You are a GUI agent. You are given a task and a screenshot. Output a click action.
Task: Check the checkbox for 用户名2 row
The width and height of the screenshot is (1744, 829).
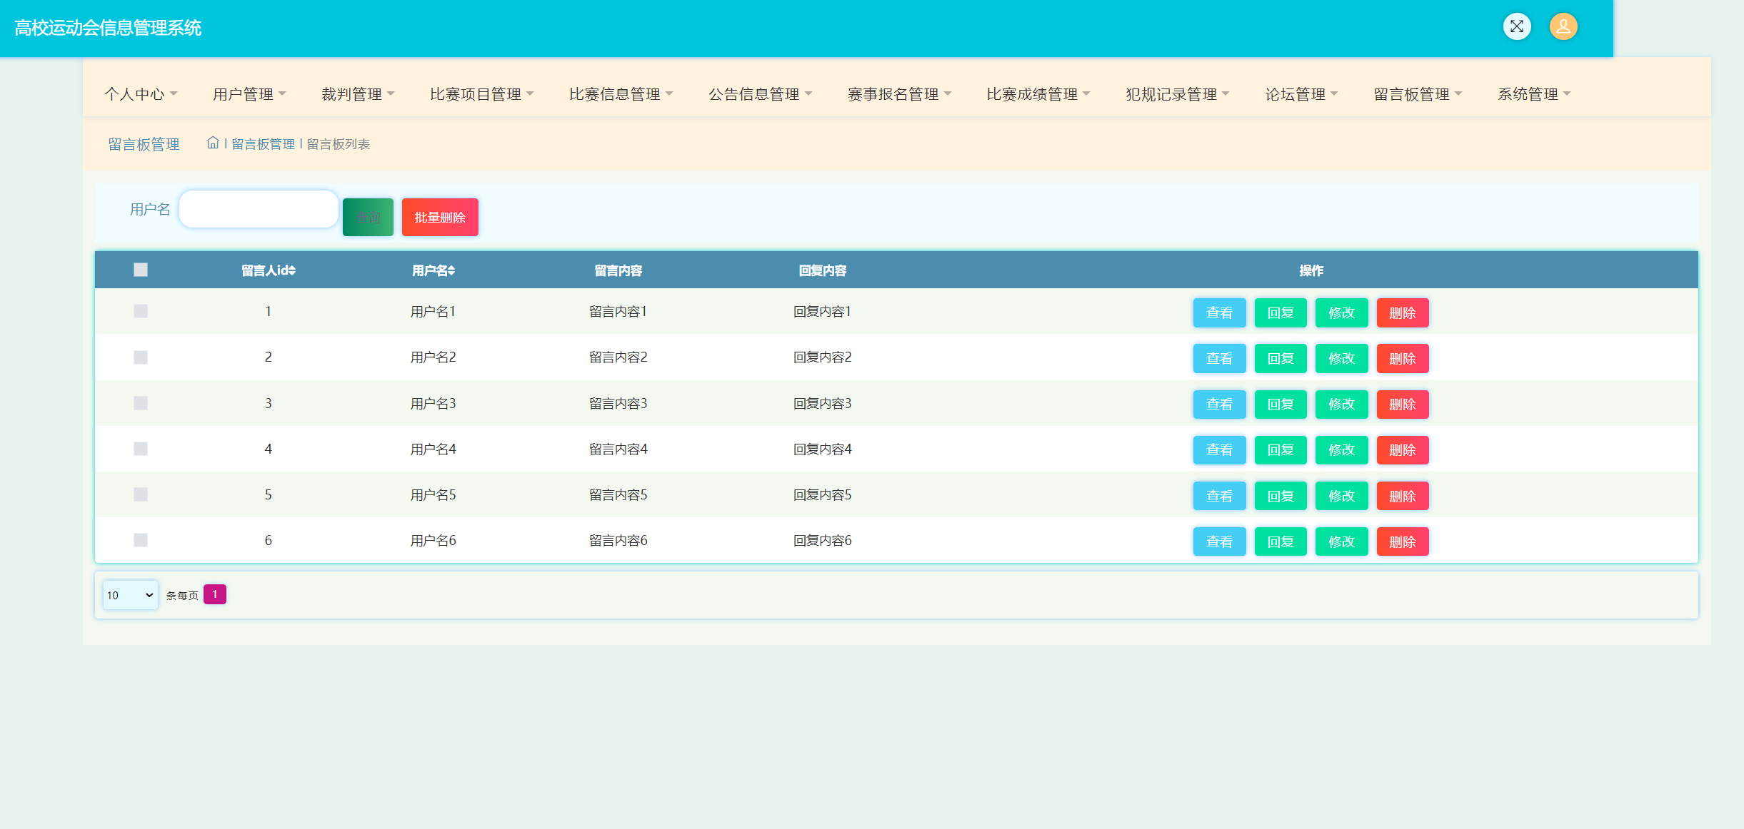[141, 357]
